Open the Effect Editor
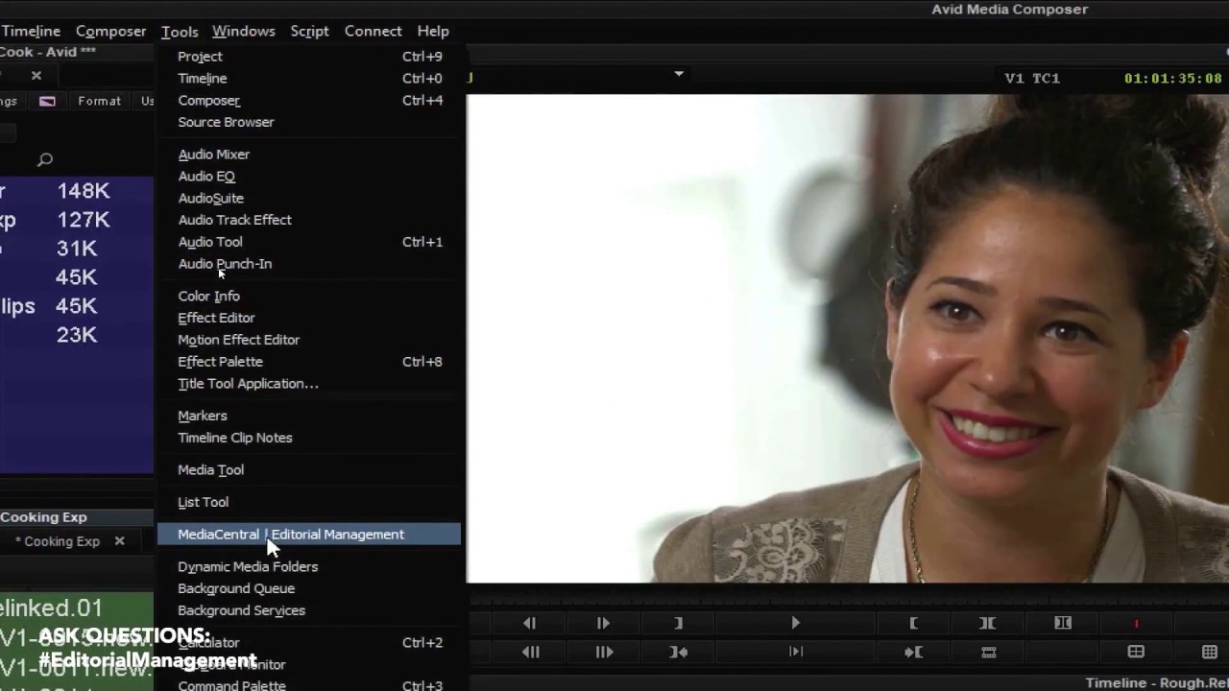Screen dimensions: 1229x691 click(309, 318)
